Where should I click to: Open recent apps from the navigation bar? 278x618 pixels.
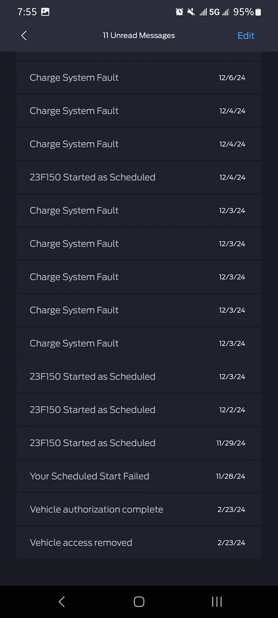(216, 601)
